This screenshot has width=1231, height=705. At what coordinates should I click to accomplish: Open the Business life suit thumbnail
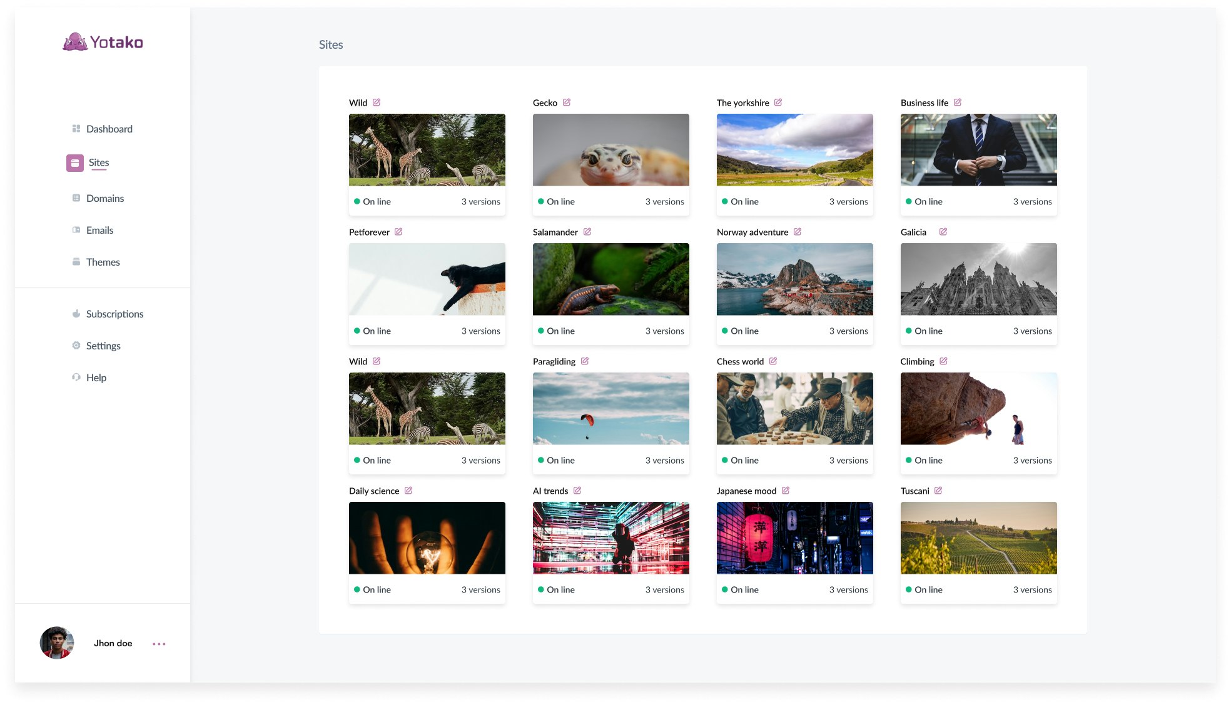tap(979, 150)
